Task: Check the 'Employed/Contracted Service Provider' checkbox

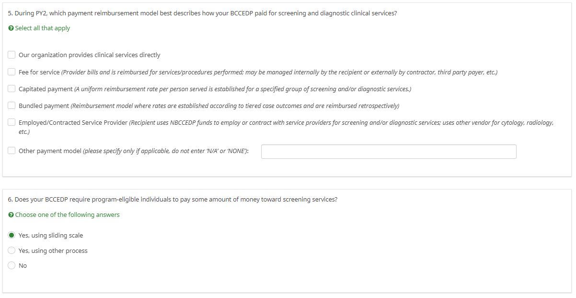Action: click(12, 122)
